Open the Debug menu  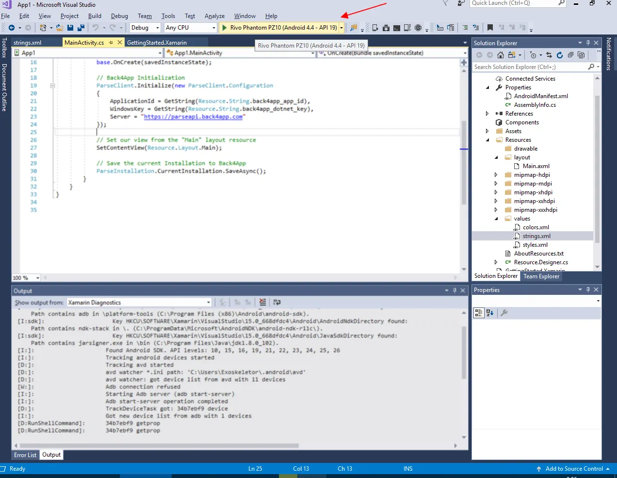tap(119, 16)
